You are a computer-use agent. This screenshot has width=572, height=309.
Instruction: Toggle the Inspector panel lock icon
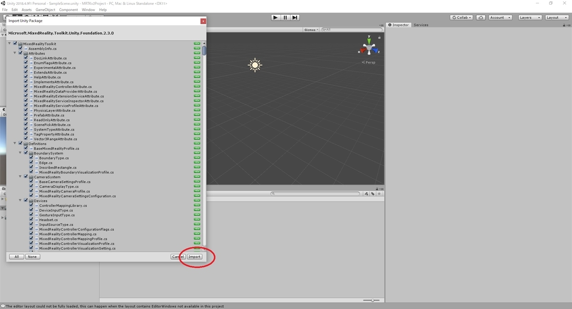pos(563,25)
